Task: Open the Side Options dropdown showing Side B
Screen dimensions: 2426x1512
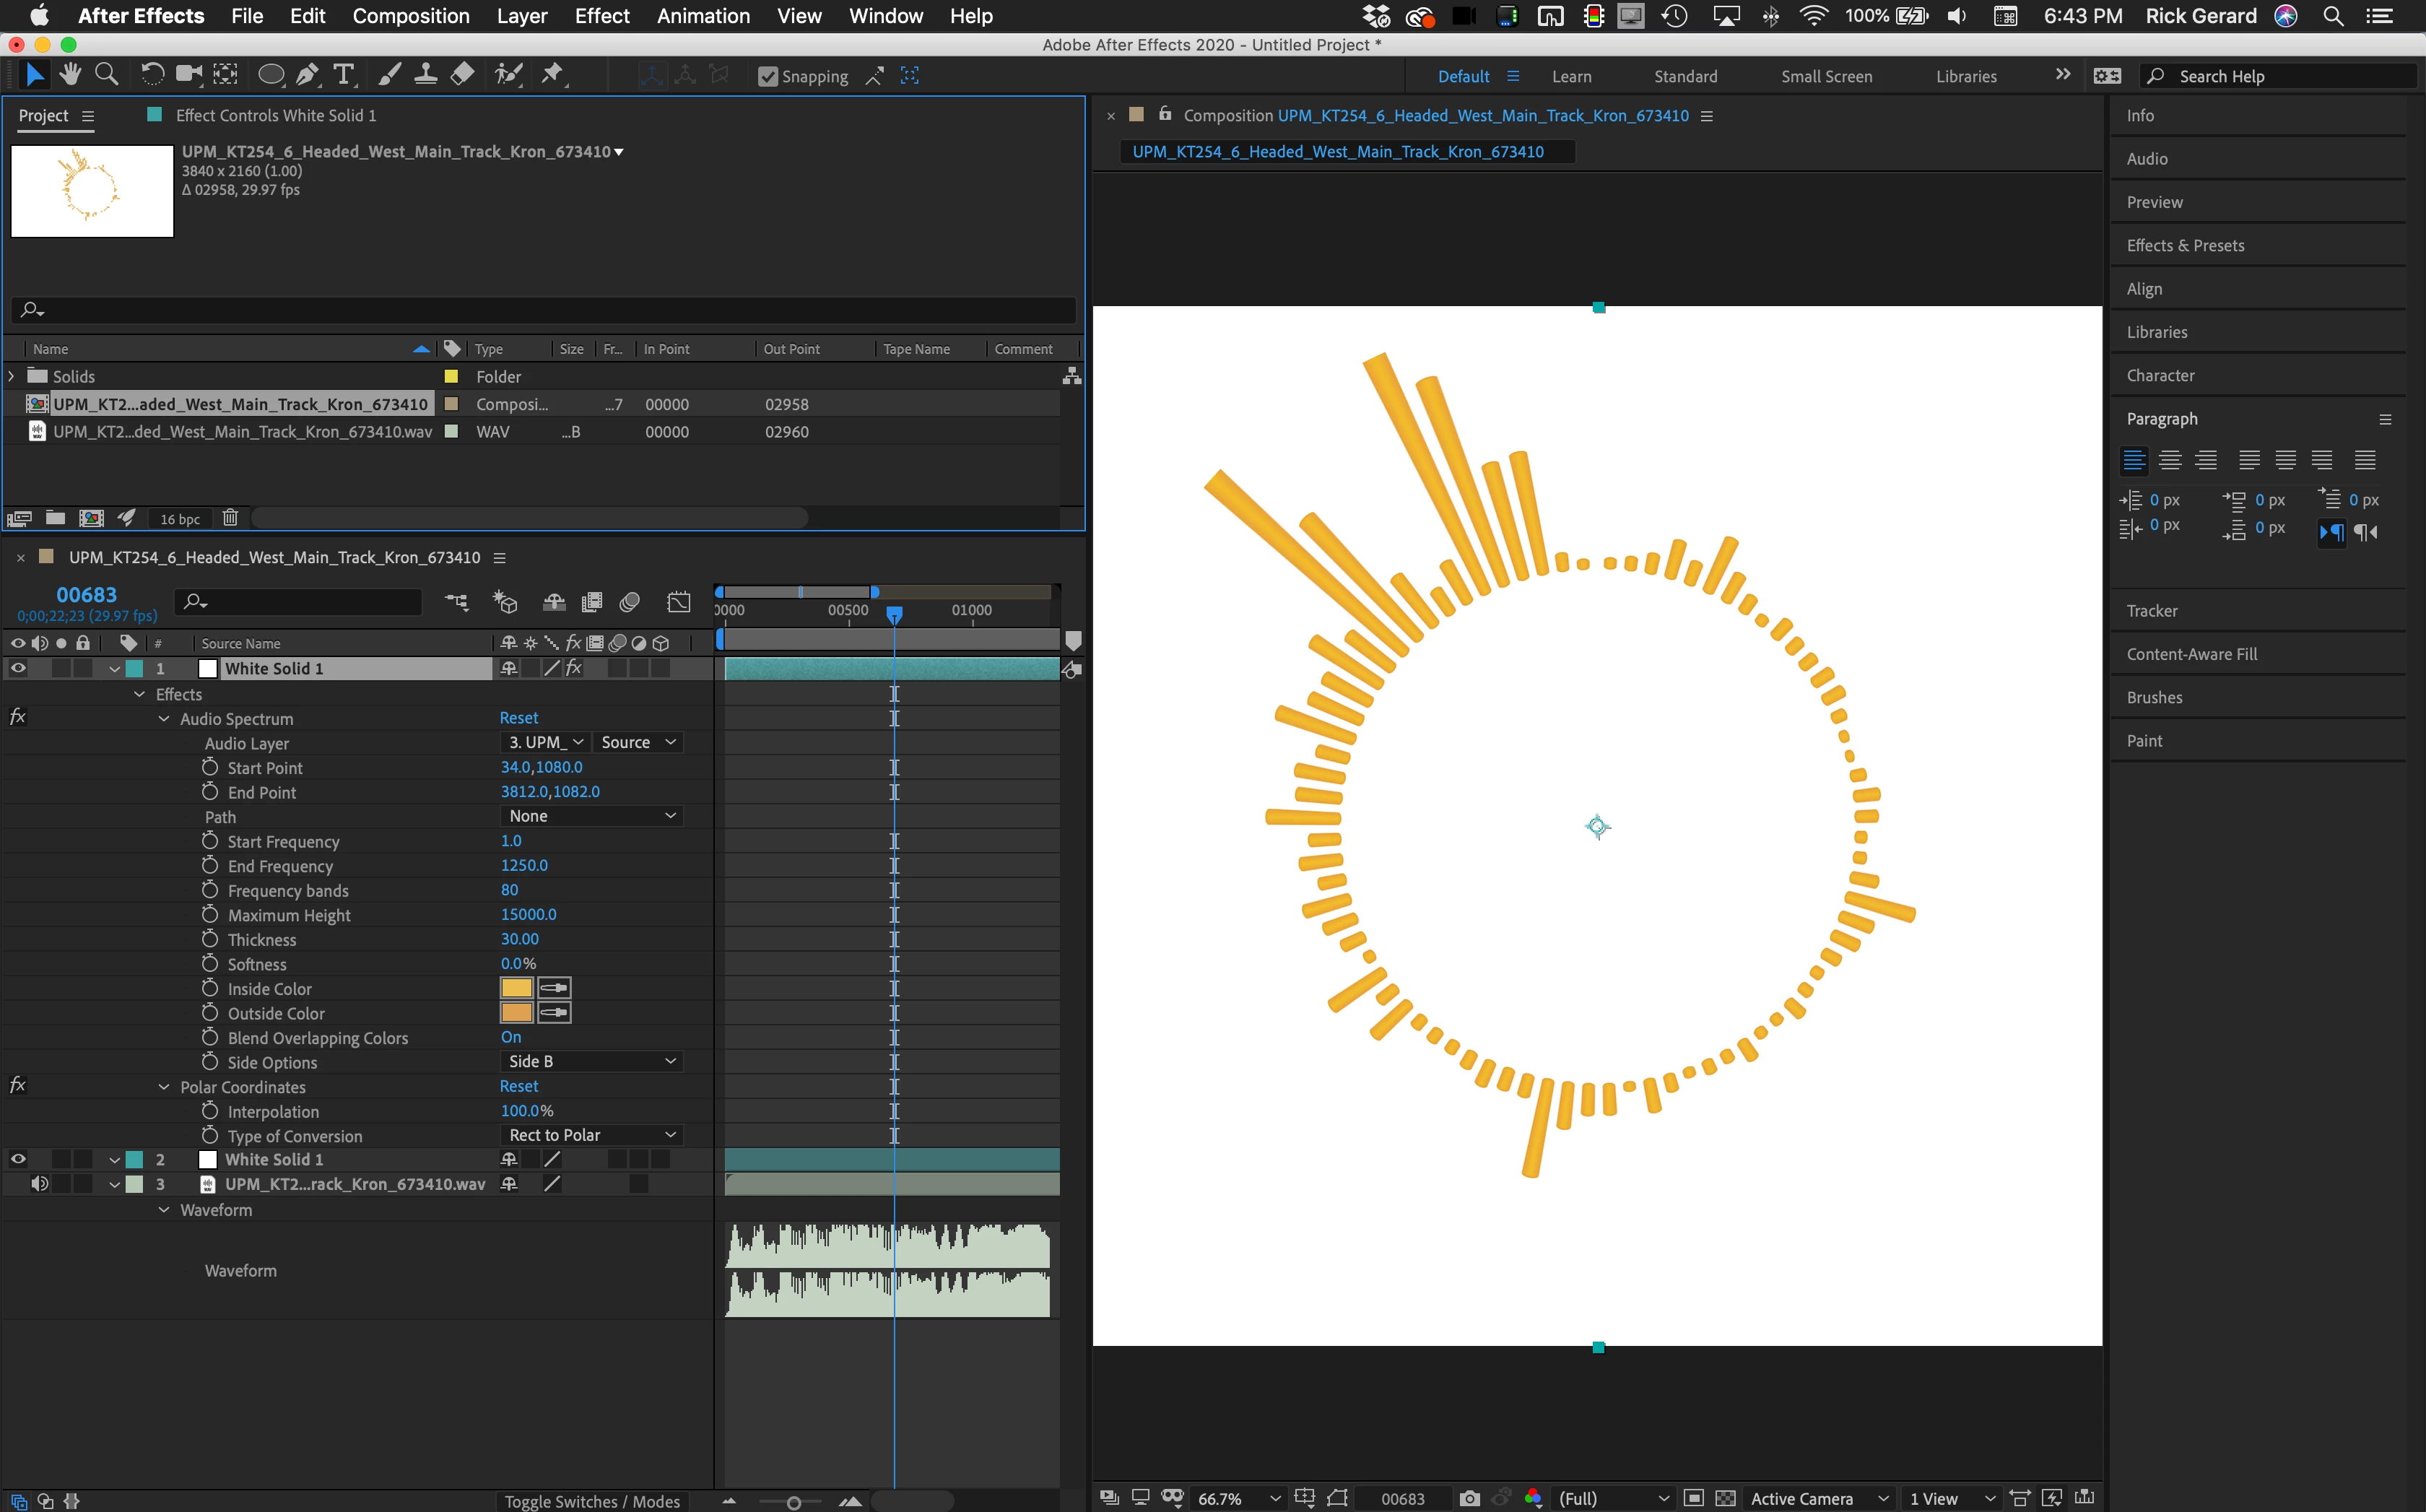Action: (x=591, y=1061)
